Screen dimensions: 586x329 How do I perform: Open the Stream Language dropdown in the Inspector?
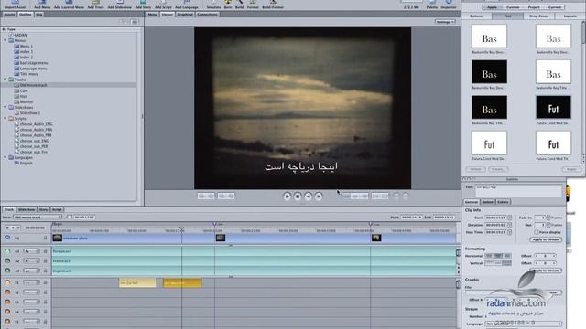click(x=523, y=324)
